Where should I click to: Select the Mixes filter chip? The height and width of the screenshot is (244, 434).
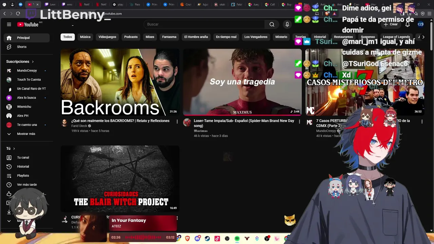(x=150, y=37)
